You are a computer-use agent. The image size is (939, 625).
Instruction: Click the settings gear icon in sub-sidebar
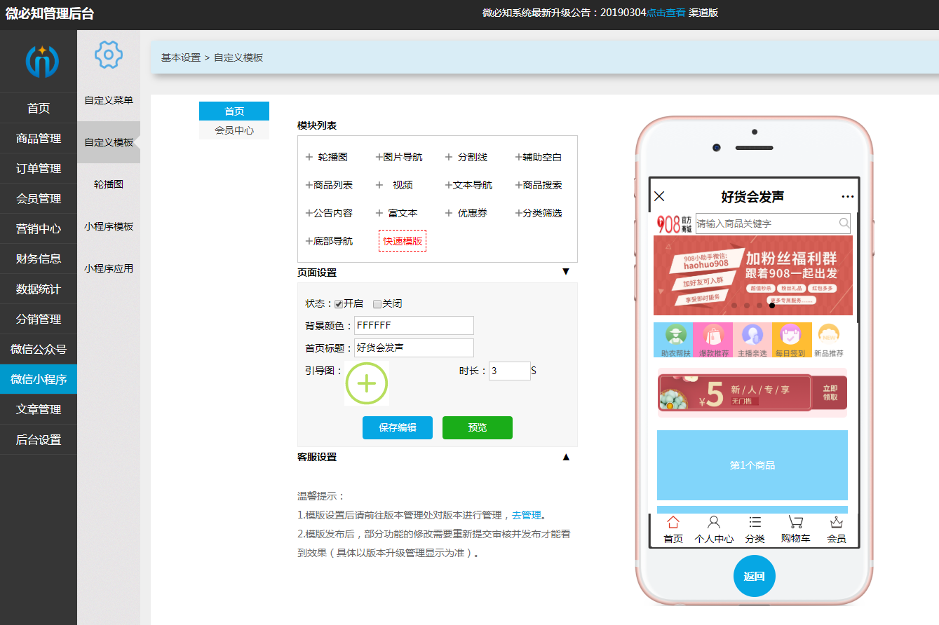pyautogui.click(x=109, y=55)
